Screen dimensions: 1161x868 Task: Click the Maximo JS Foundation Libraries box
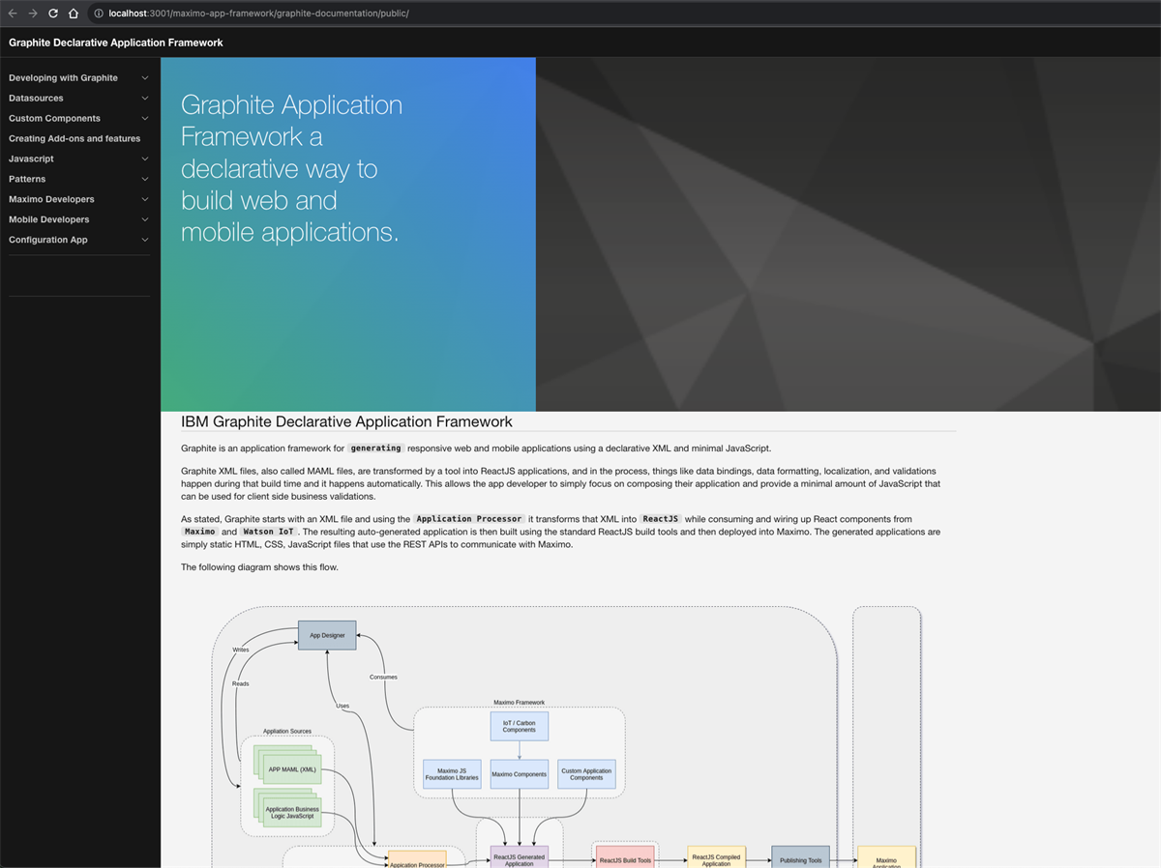(x=452, y=774)
